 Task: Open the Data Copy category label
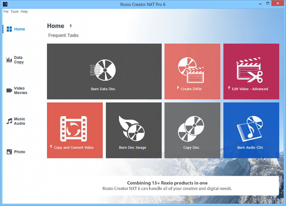coord(19,60)
